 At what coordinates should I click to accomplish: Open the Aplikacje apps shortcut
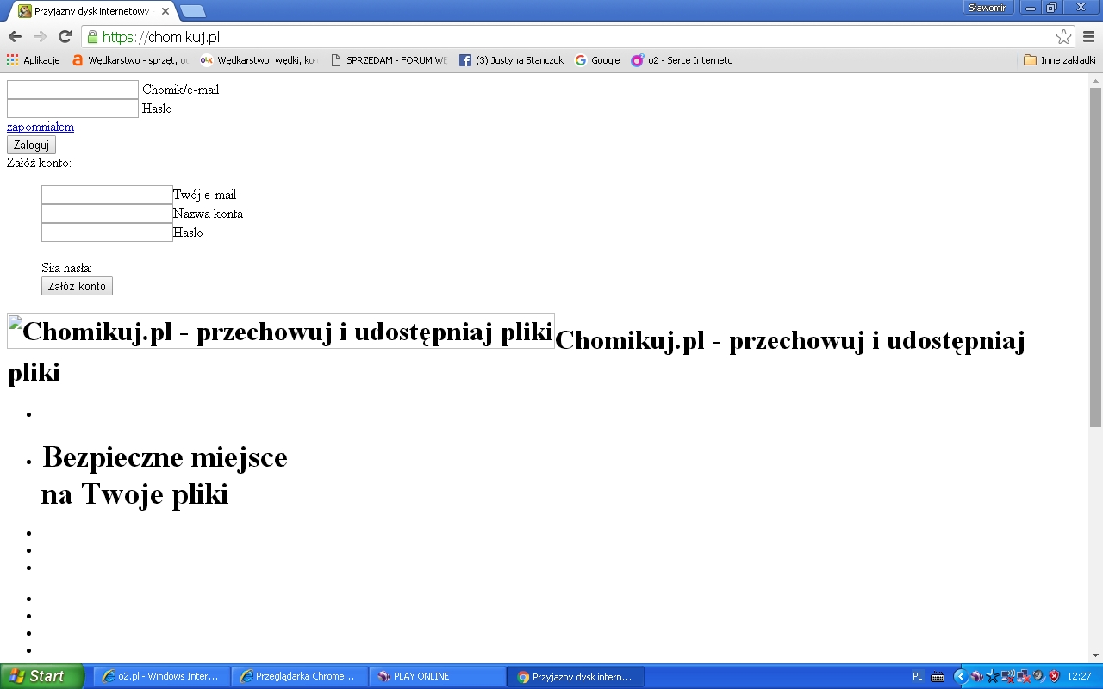pyautogui.click(x=34, y=60)
